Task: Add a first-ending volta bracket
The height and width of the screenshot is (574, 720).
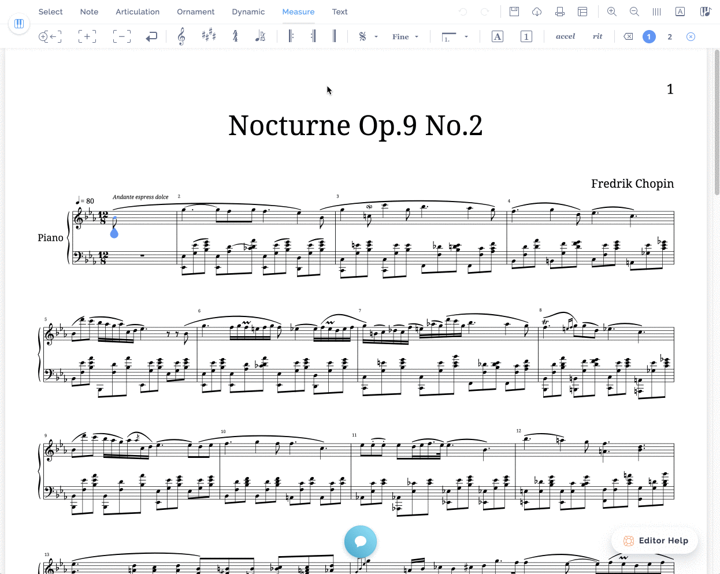Action: pos(449,36)
